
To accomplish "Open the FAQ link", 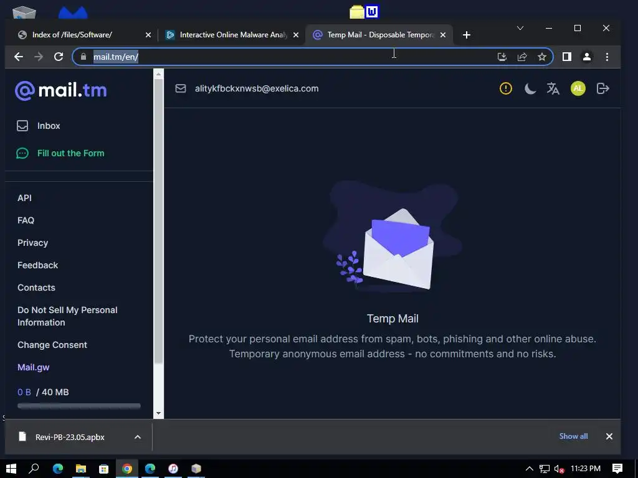I will point(26,220).
